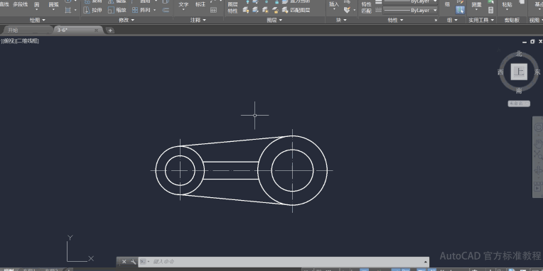Open the 文字 (Text) tool

tap(183, 5)
